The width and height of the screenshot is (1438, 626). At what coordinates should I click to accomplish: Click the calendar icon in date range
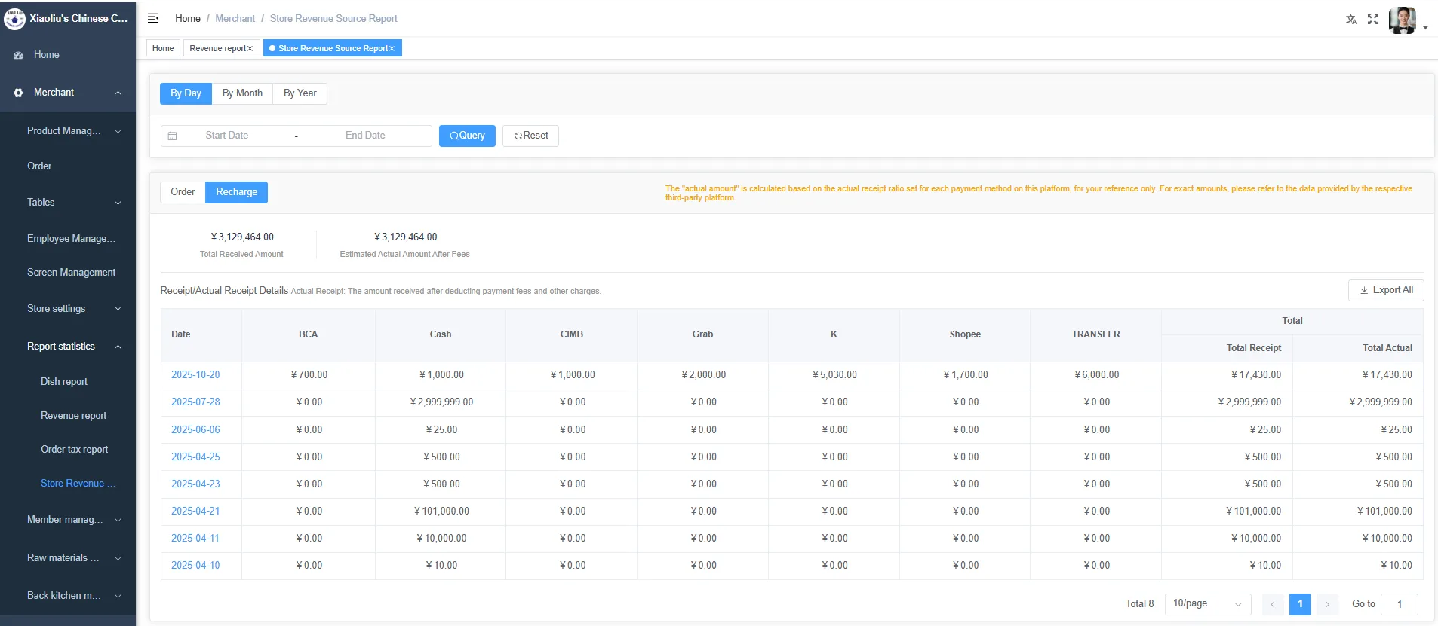click(x=172, y=136)
